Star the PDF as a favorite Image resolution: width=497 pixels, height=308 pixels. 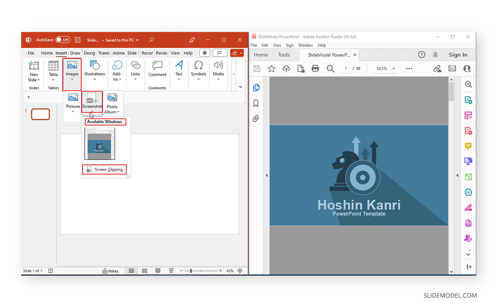(271, 69)
